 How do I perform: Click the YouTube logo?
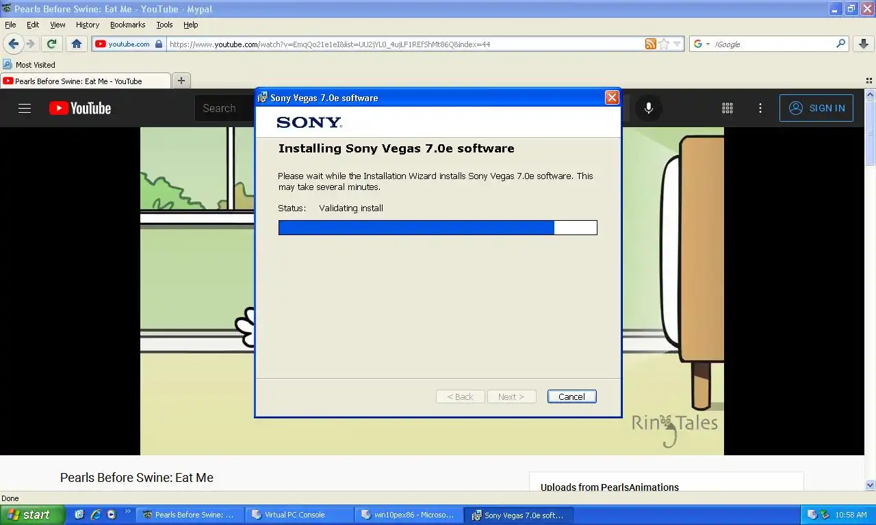80,108
